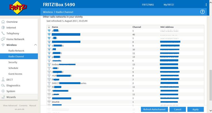Open the help question mark icon
212x113 pixels.
click(x=202, y=12)
